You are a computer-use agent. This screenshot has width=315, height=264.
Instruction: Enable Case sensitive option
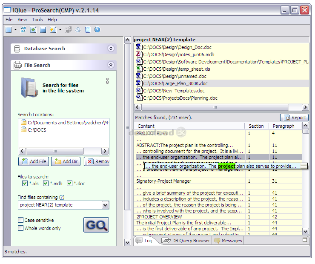point(20,220)
